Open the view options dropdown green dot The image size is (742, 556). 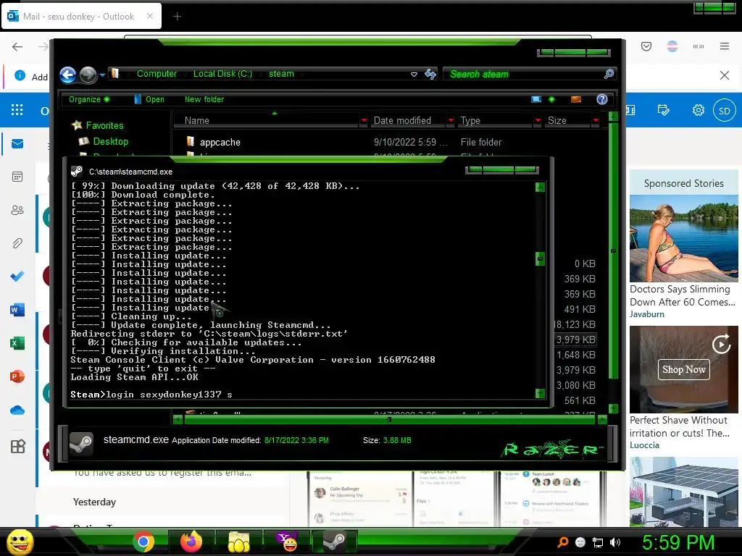[x=551, y=99]
